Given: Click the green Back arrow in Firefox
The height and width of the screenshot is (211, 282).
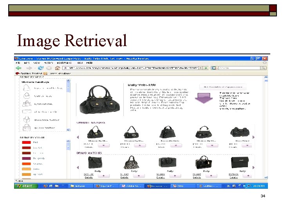Looking at the screenshot, I should pyautogui.click(x=18, y=68).
